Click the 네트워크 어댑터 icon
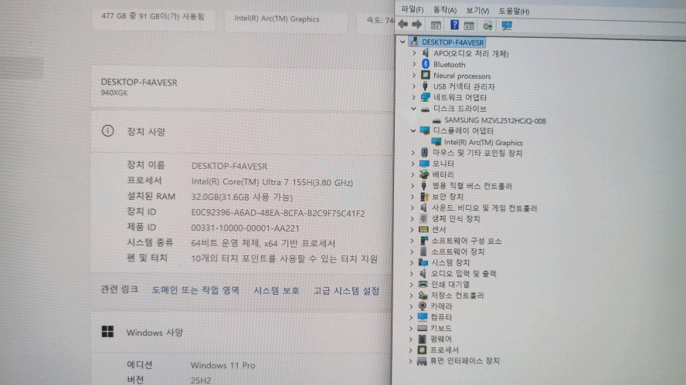This screenshot has width=686, height=385. (x=425, y=97)
